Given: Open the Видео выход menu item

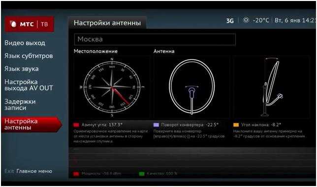Looking at the screenshot, I should point(25,43).
